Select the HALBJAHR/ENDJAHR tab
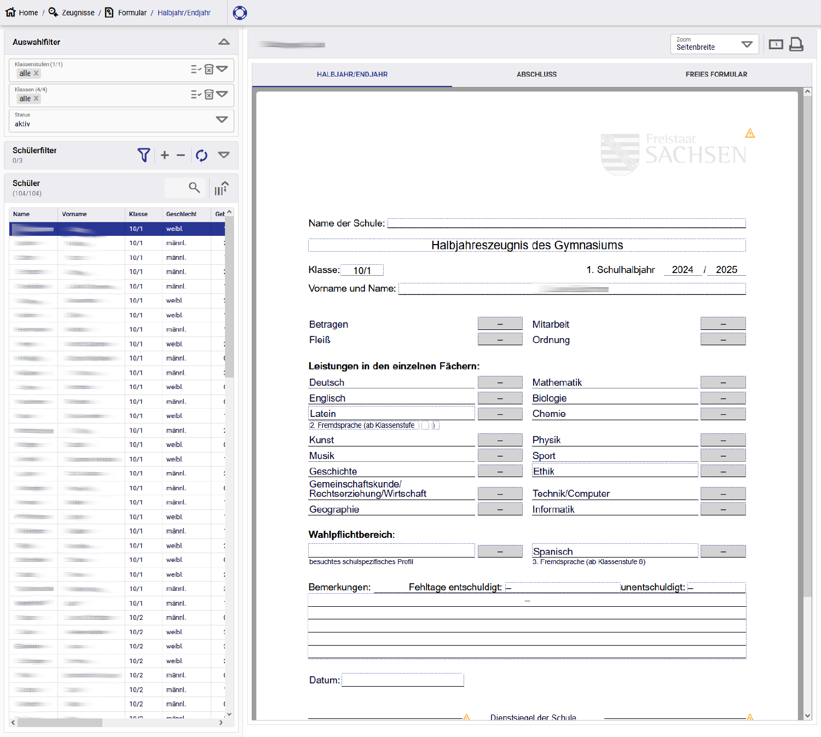The height and width of the screenshot is (737, 821). tap(352, 74)
